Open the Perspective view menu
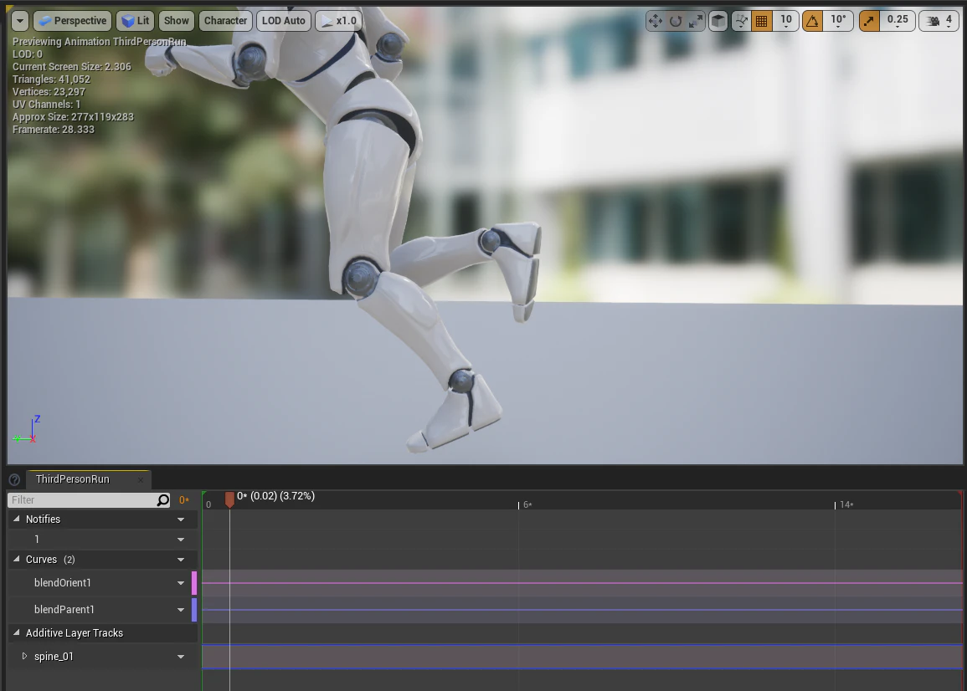 click(73, 21)
